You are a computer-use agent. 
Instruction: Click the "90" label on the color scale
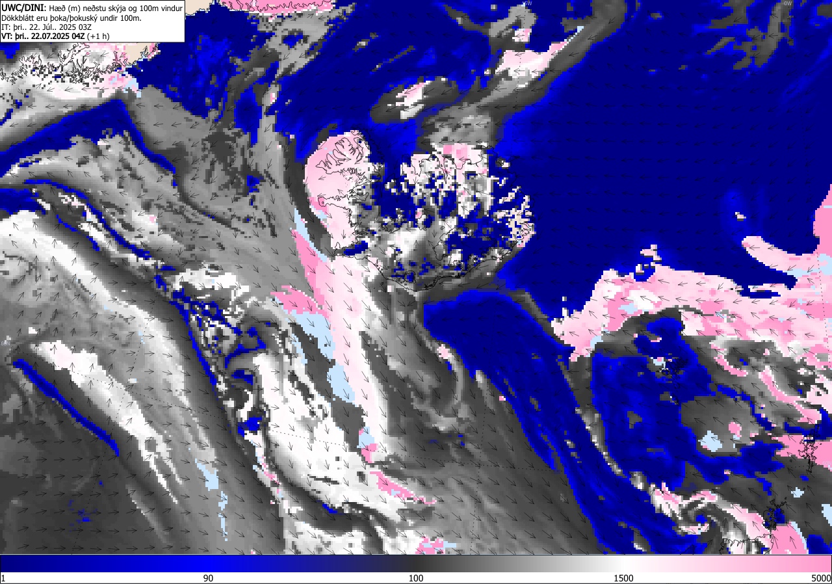click(208, 578)
